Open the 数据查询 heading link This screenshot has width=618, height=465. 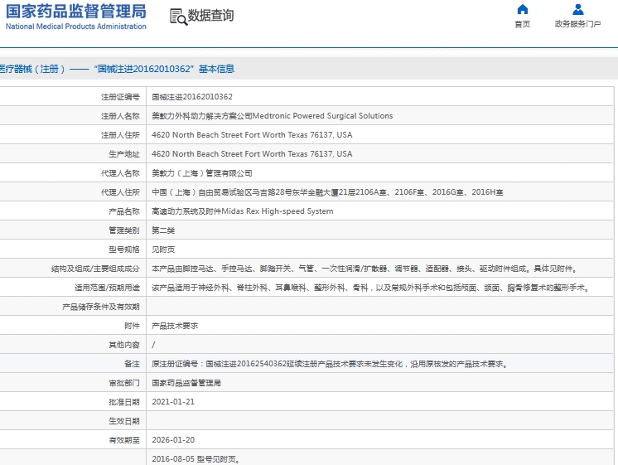click(210, 16)
